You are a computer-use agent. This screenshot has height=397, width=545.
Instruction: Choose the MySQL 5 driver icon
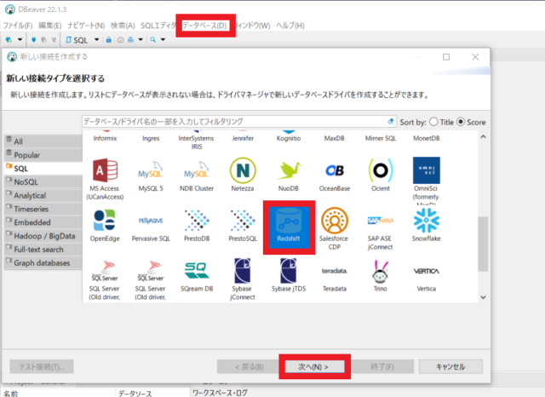tap(151, 170)
